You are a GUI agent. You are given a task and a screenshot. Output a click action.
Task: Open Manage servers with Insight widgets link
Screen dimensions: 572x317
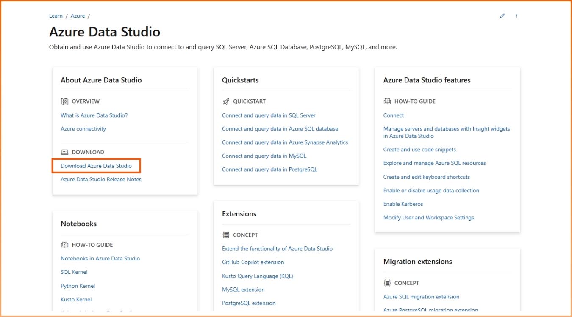pos(447,132)
